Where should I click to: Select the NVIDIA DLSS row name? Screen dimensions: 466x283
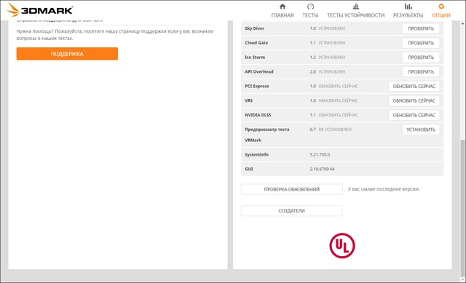click(x=258, y=115)
